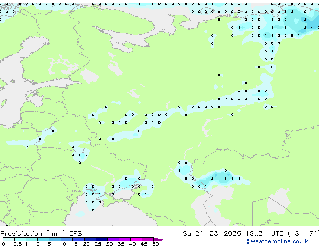Click the legend label '20'
Screen dimensions: 319x246
(86, 244)
